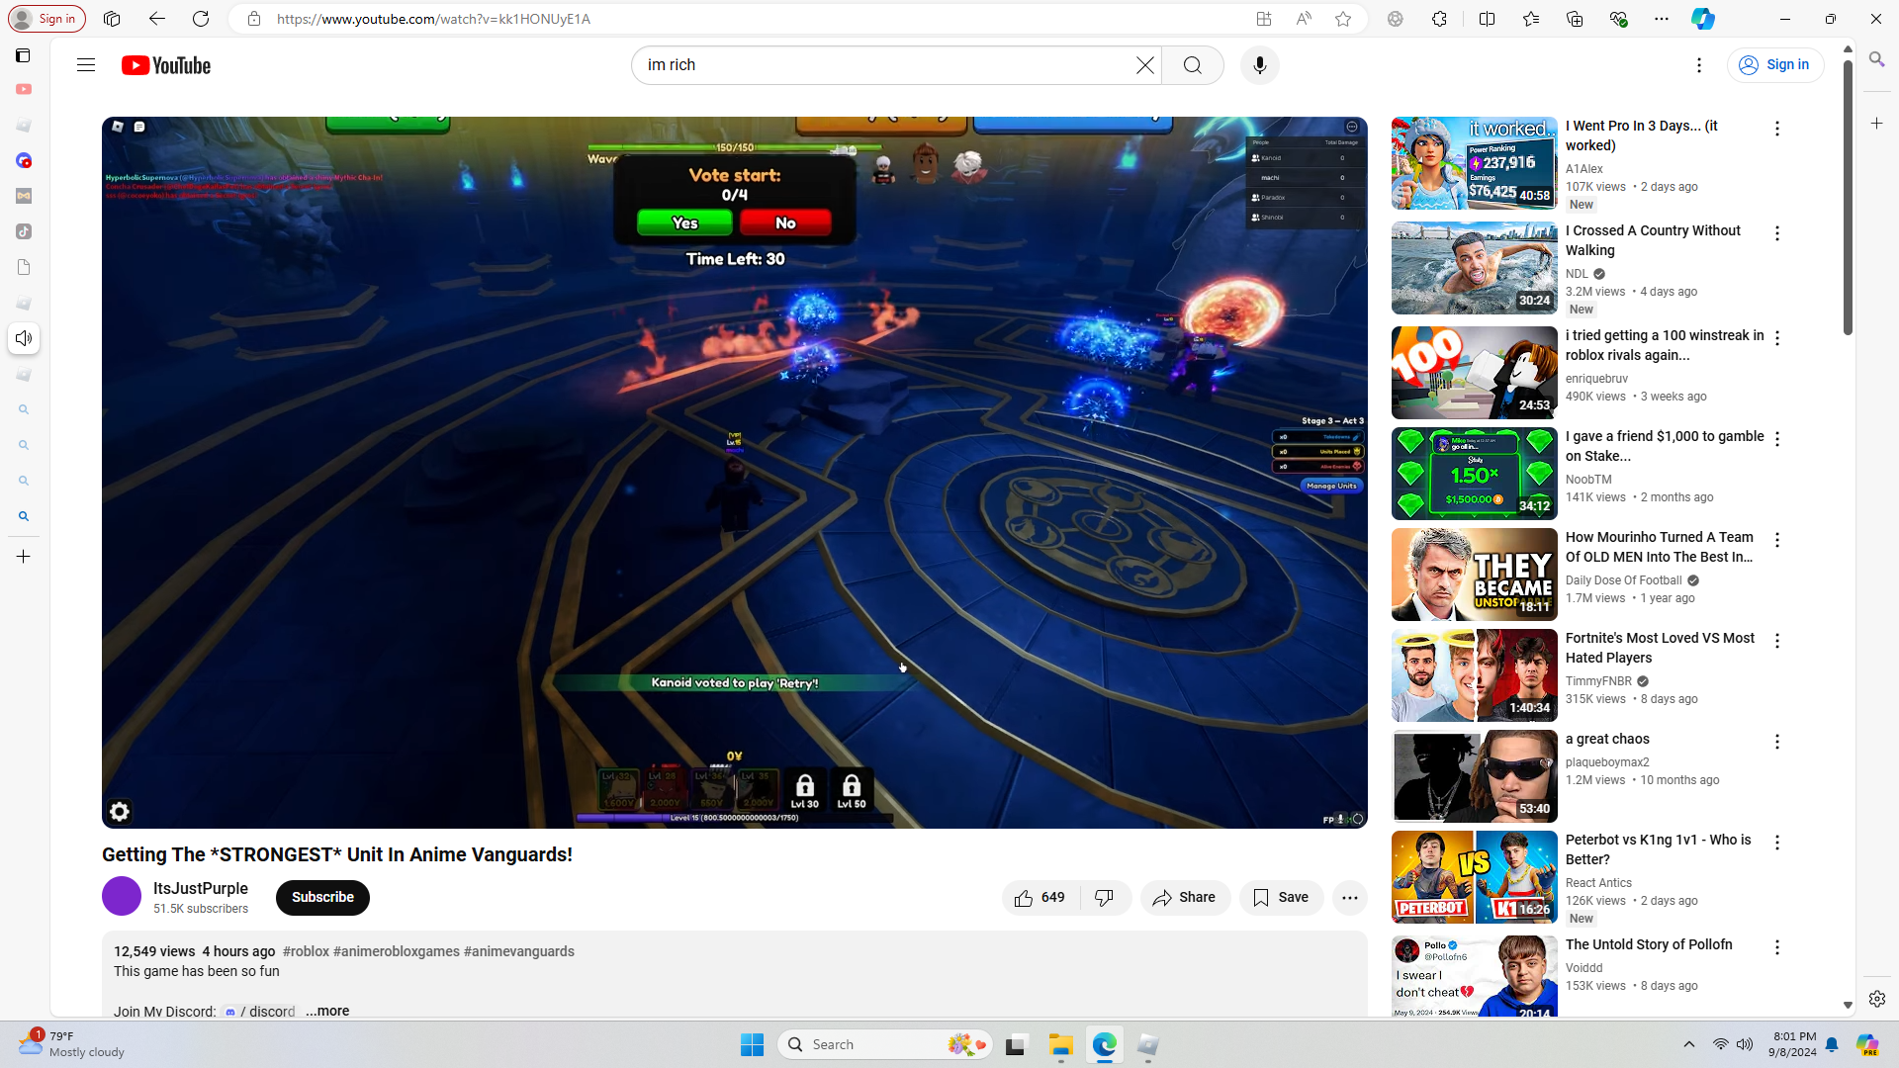The image size is (1899, 1068).
Task: Click the page vertical scrollbar thumb
Action: pyautogui.click(x=1847, y=198)
